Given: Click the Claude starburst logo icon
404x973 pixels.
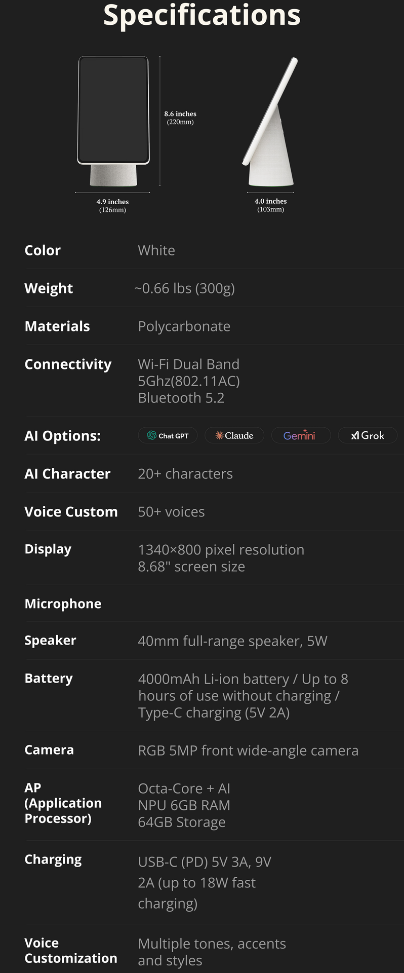Looking at the screenshot, I should (x=219, y=435).
